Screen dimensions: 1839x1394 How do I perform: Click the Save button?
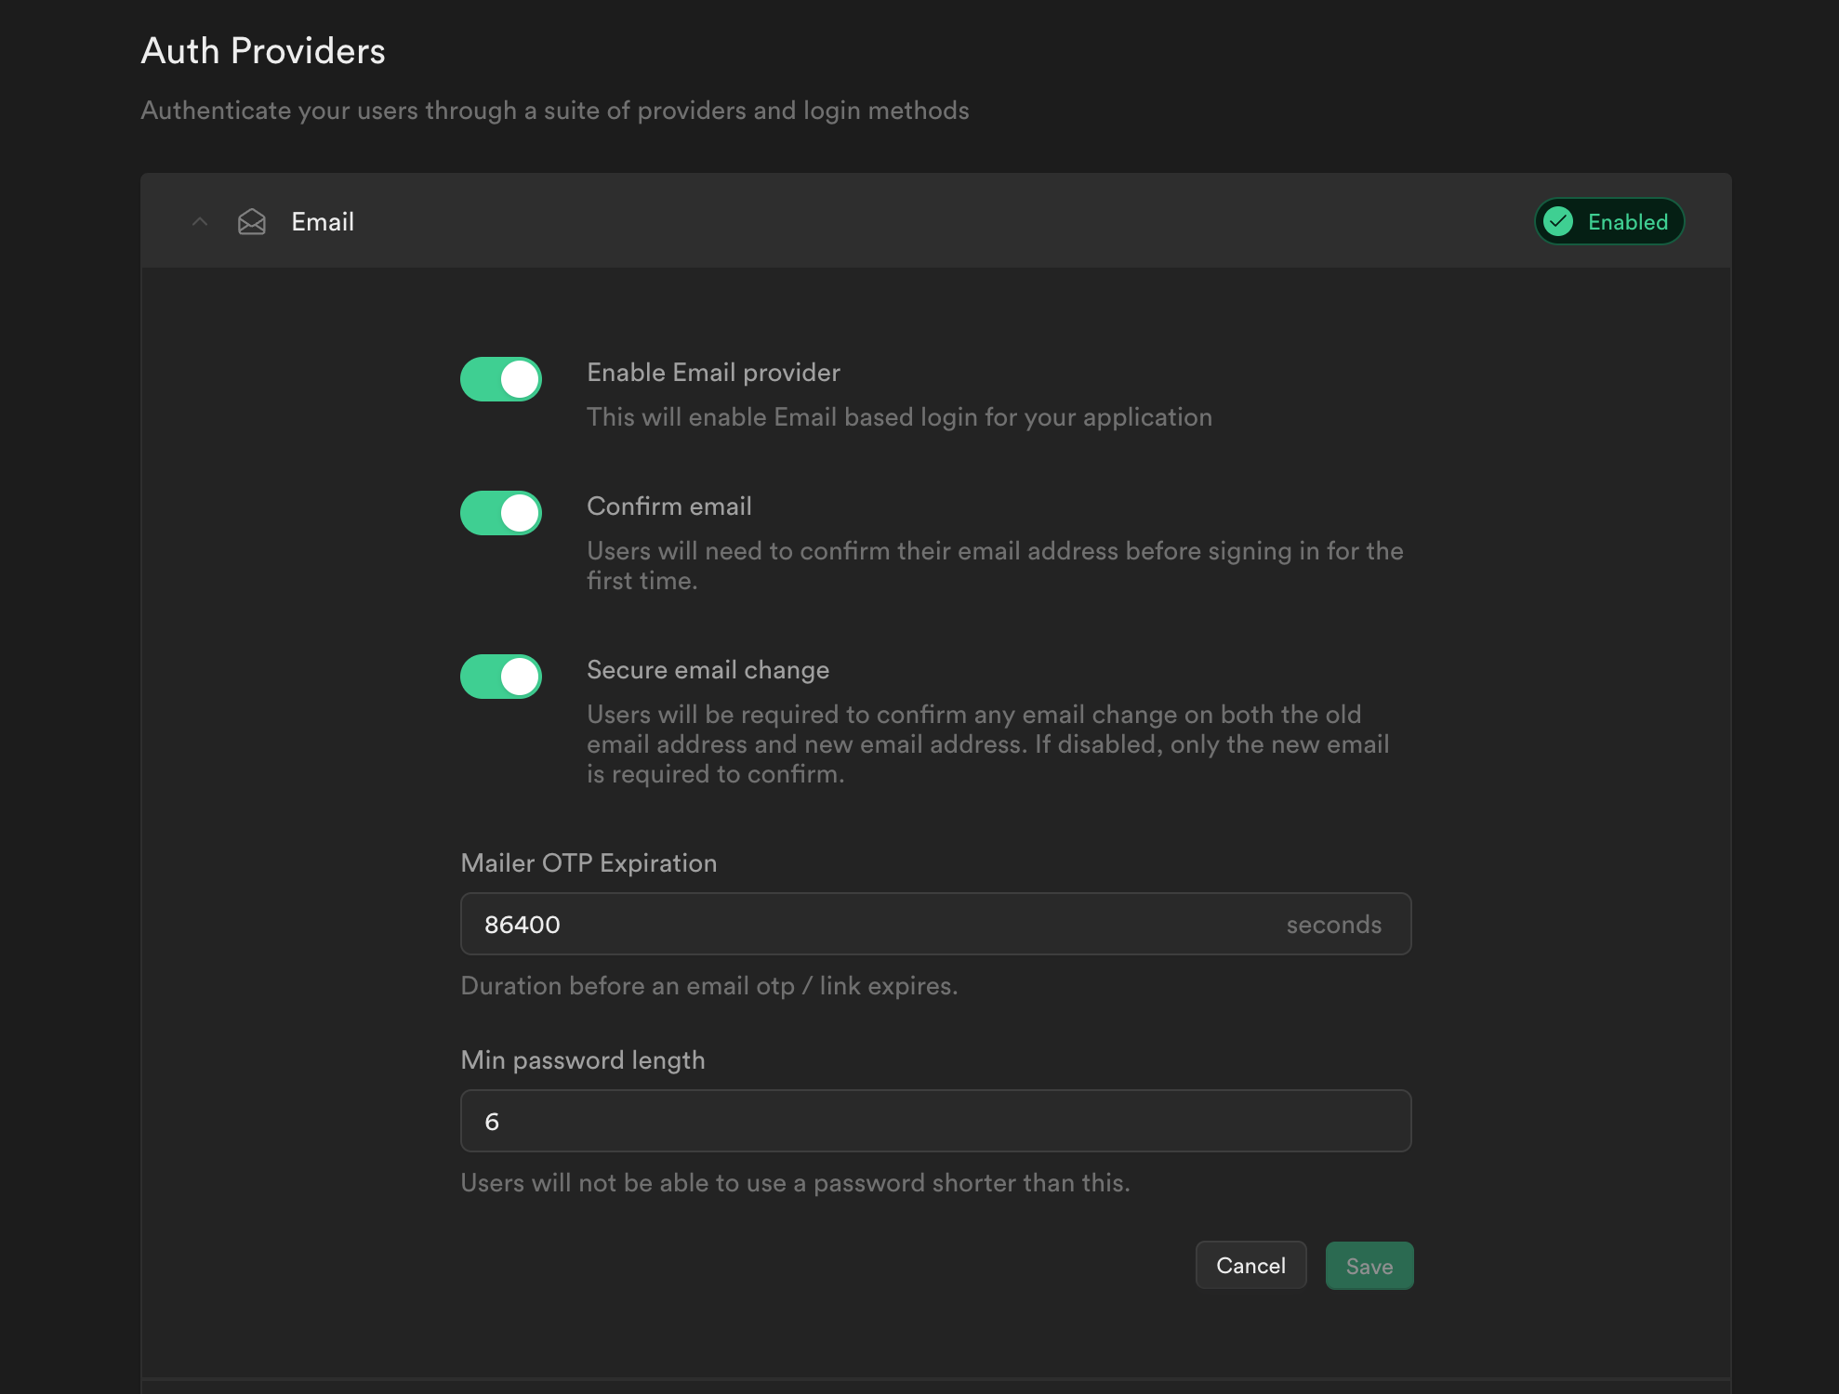tap(1369, 1265)
